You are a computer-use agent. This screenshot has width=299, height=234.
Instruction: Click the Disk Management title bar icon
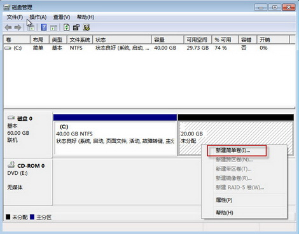pyautogui.click(x=7, y=8)
